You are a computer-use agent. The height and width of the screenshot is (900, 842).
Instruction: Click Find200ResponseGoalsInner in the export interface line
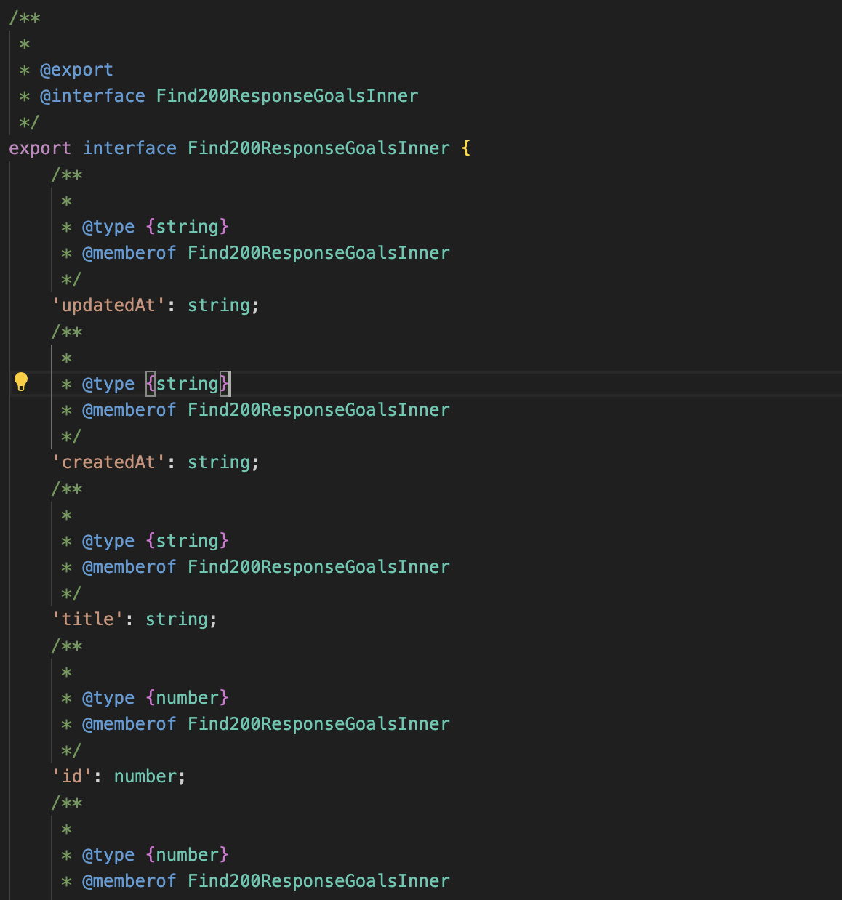tap(318, 148)
